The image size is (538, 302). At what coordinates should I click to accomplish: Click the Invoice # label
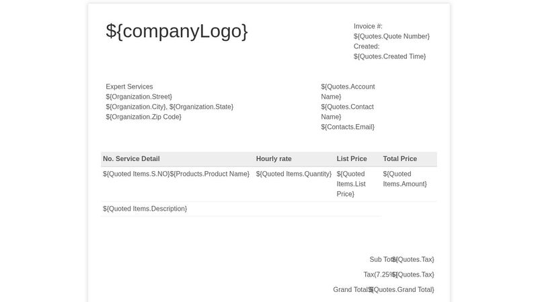[368, 26]
